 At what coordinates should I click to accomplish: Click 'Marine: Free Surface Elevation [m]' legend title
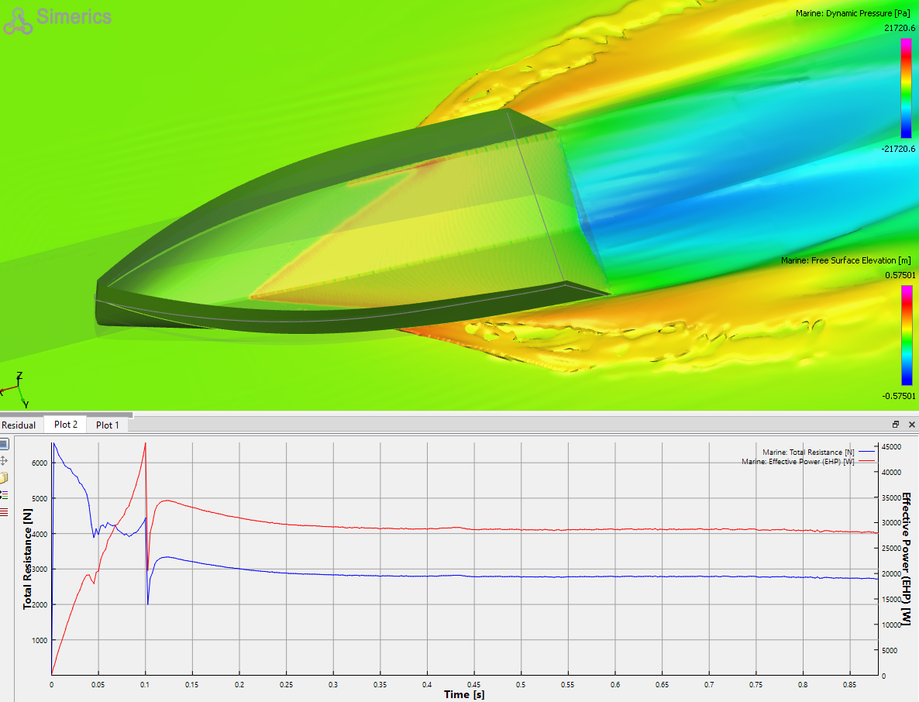pos(845,260)
